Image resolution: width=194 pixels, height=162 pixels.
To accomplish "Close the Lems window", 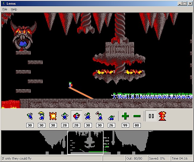I will pos(190,4).
